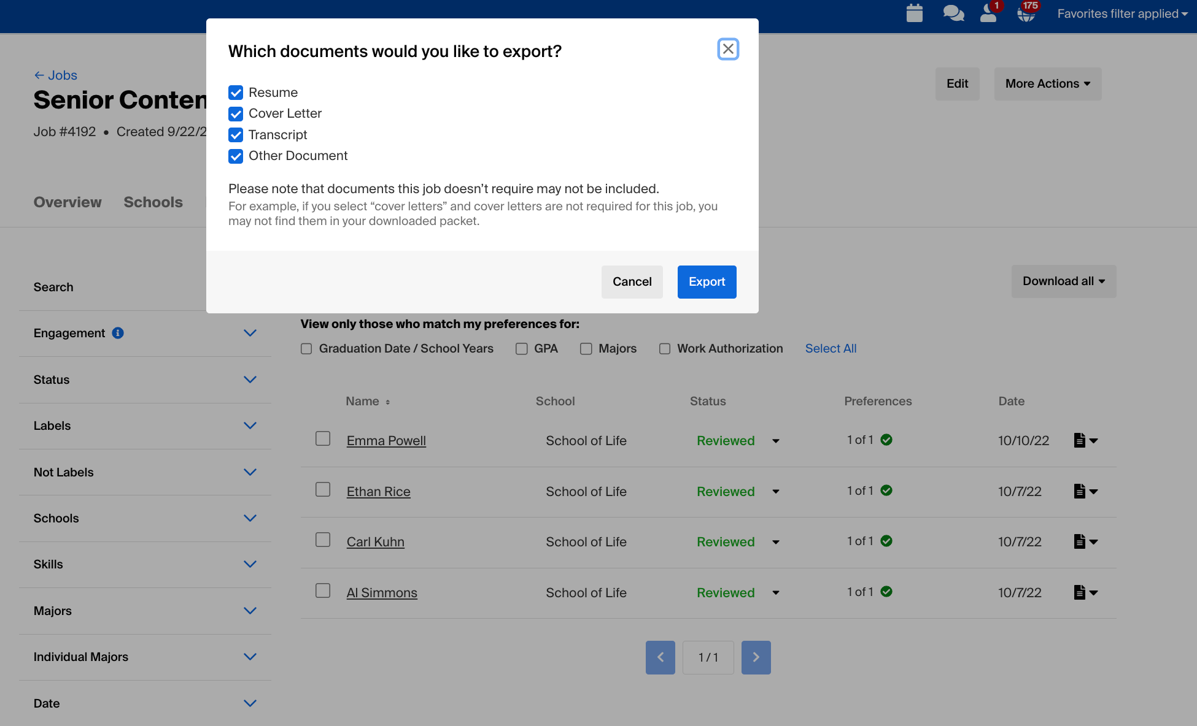Open Emma Powell's document packet icon
Image resolution: width=1197 pixels, height=726 pixels.
click(x=1080, y=440)
